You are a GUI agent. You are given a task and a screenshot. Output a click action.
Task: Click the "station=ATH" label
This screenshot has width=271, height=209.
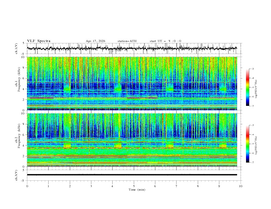pyautogui.click(x=127, y=41)
